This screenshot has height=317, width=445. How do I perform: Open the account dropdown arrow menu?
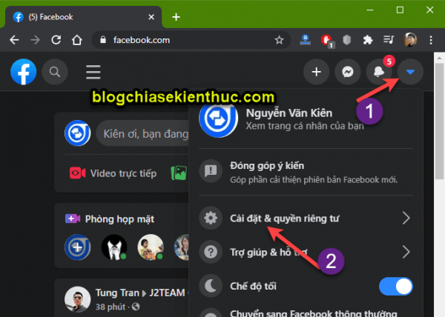(410, 72)
